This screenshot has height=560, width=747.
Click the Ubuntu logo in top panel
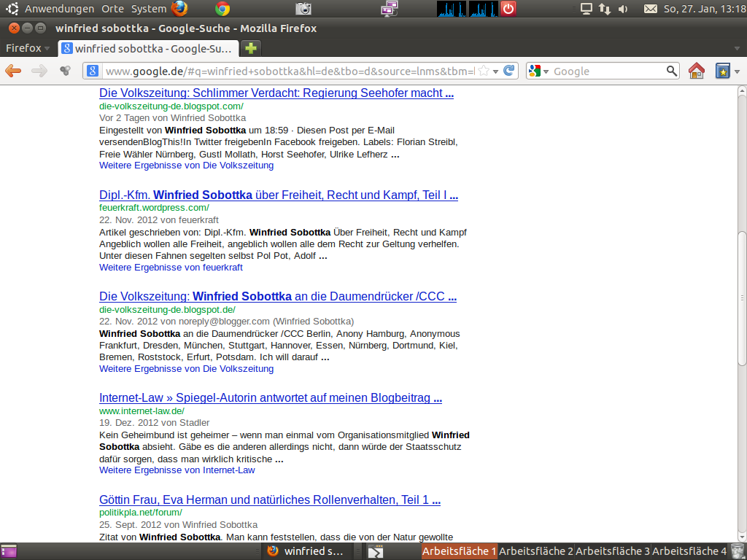point(12,9)
